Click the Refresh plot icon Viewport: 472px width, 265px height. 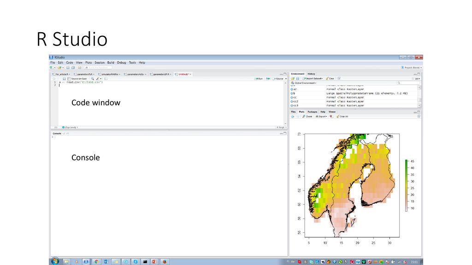[419, 116]
